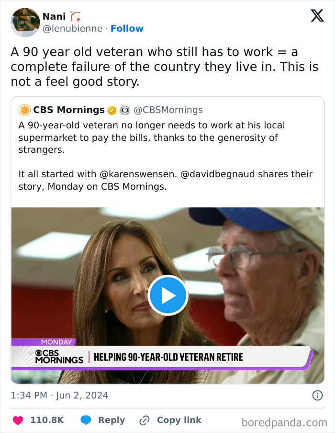Follow the @lenubienne account

[x=127, y=28]
